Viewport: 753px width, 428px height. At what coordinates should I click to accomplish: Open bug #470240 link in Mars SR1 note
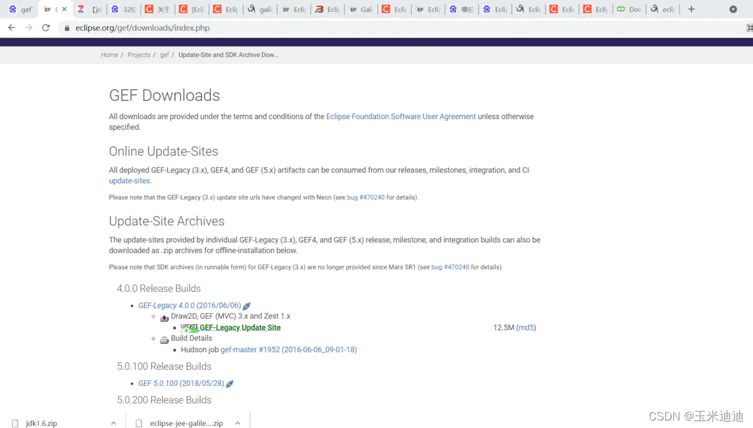[x=450, y=267]
